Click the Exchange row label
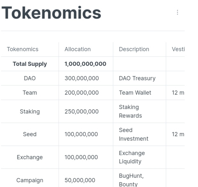 [x=30, y=157]
